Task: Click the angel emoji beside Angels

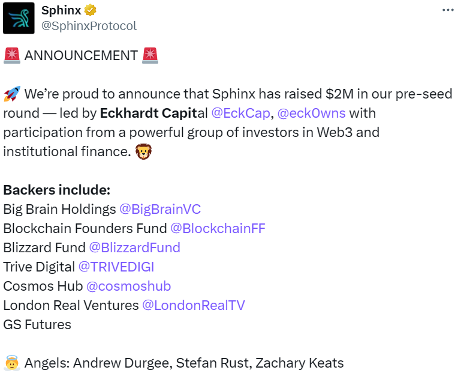Action: (11, 363)
